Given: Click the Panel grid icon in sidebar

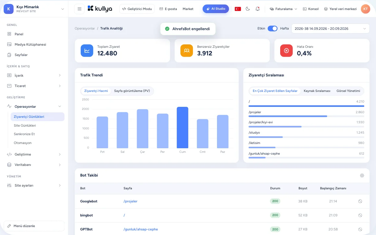Looking at the screenshot, I should tap(9, 34).
